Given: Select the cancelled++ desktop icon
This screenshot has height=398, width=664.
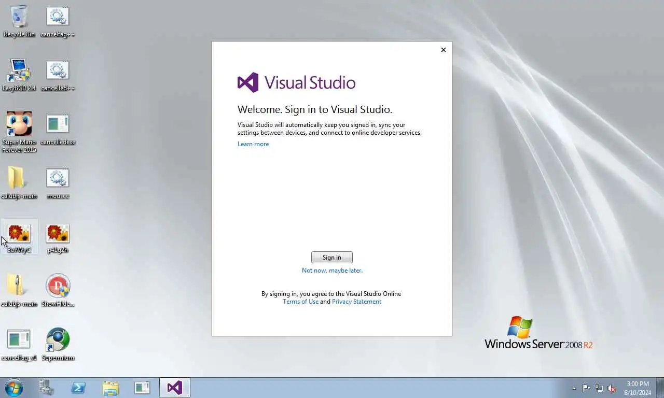Looking at the screenshot, I should click(58, 75).
